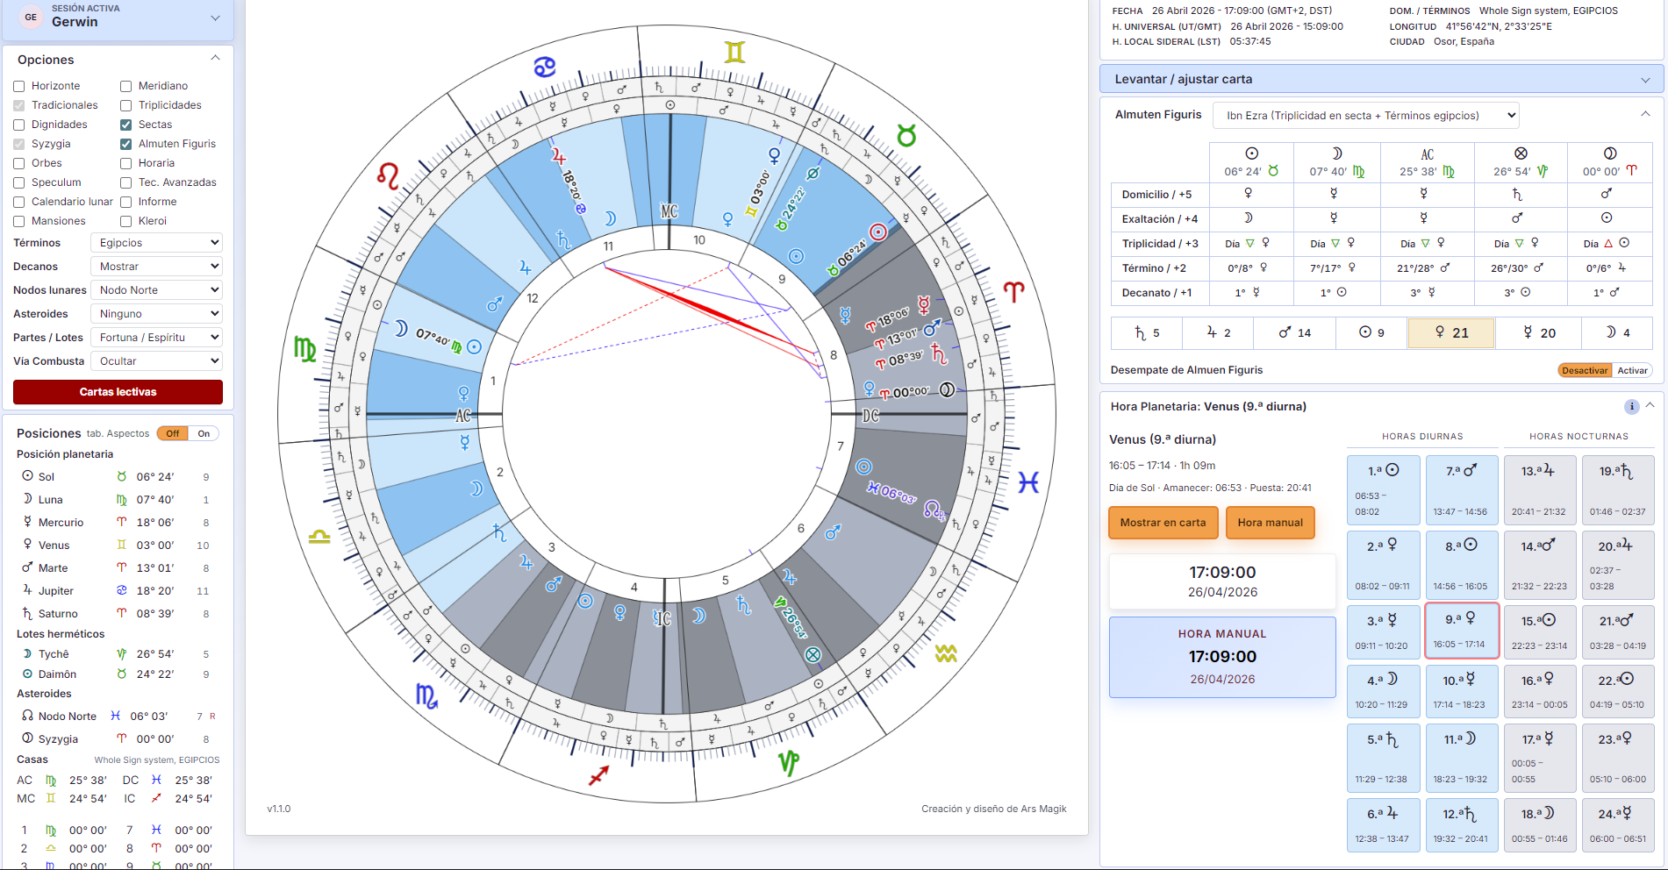Viewport: 1668px width, 870px height.
Task: Collapse the Almuten Figuris panel
Action: click(x=1645, y=114)
